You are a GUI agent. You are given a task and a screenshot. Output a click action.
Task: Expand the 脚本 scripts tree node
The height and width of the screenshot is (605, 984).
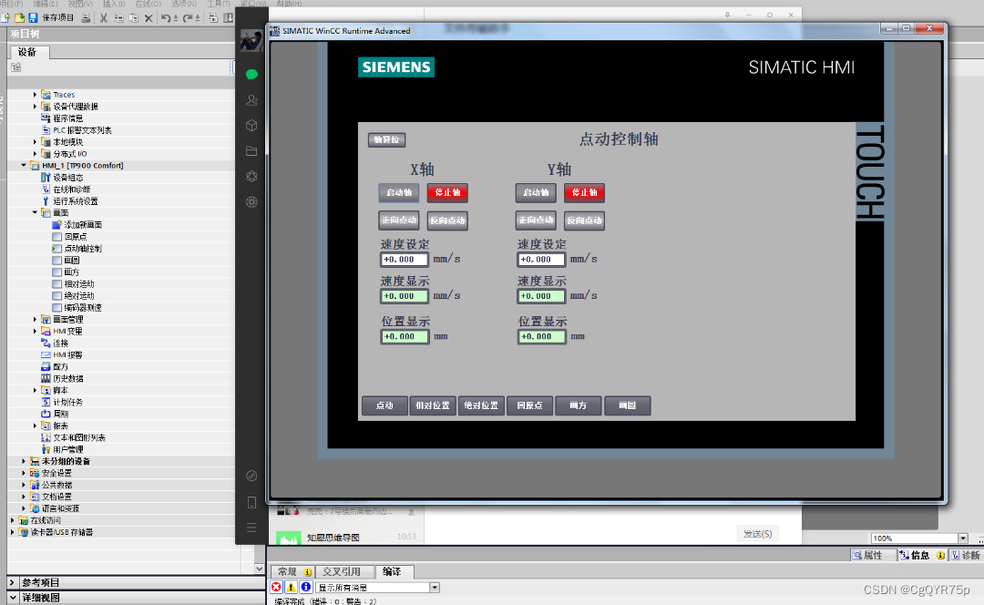click(x=36, y=390)
